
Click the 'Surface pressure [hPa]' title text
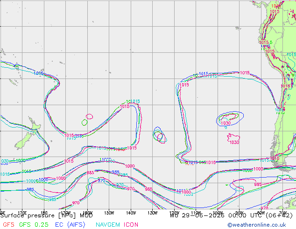[38, 215]
